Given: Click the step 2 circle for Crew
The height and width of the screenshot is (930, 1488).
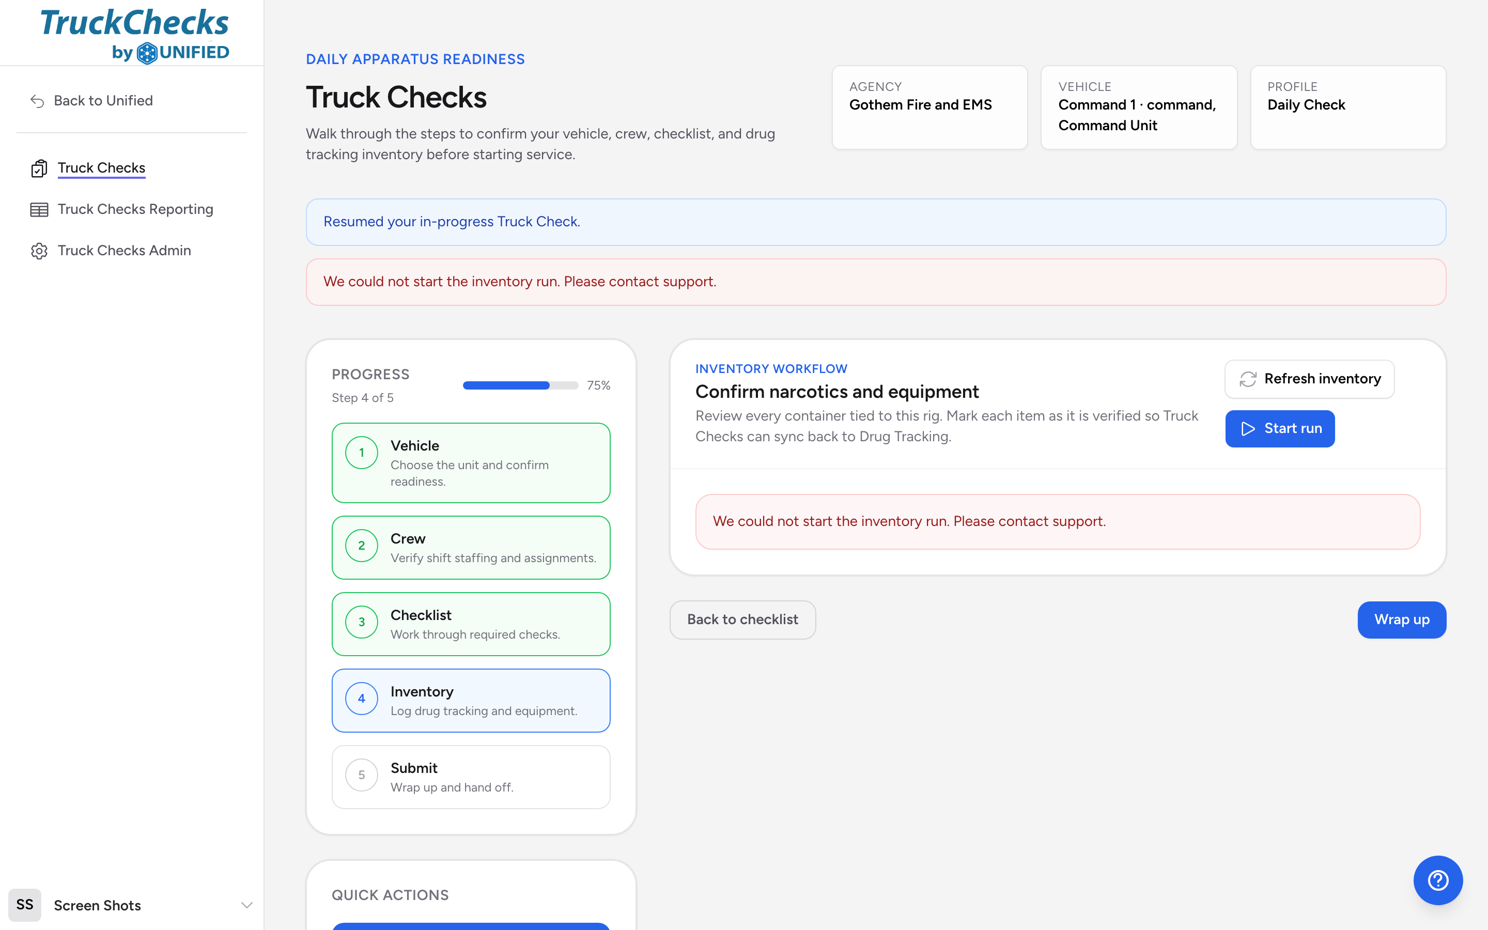Looking at the screenshot, I should pyautogui.click(x=362, y=546).
